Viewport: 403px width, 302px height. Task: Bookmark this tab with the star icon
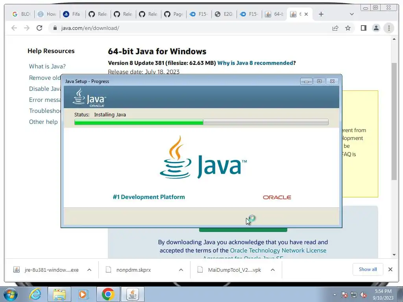click(348, 28)
